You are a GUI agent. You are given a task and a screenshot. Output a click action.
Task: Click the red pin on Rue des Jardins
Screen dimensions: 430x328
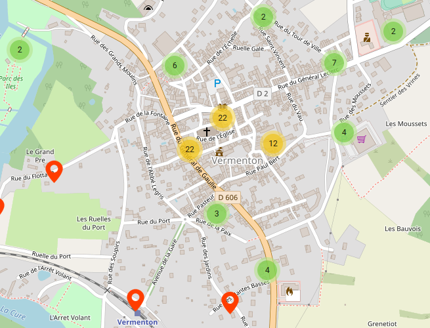click(230, 302)
